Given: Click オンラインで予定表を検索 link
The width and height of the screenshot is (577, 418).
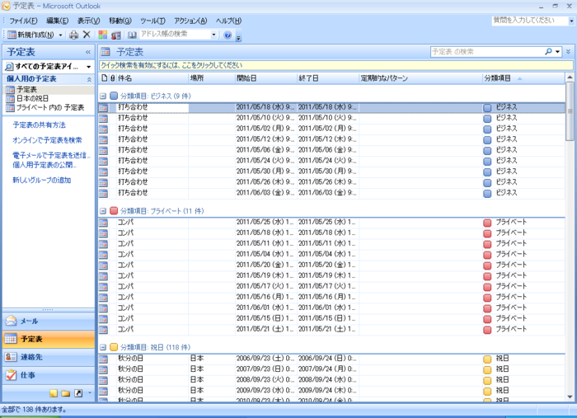Looking at the screenshot, I should [x=47, y=140].
